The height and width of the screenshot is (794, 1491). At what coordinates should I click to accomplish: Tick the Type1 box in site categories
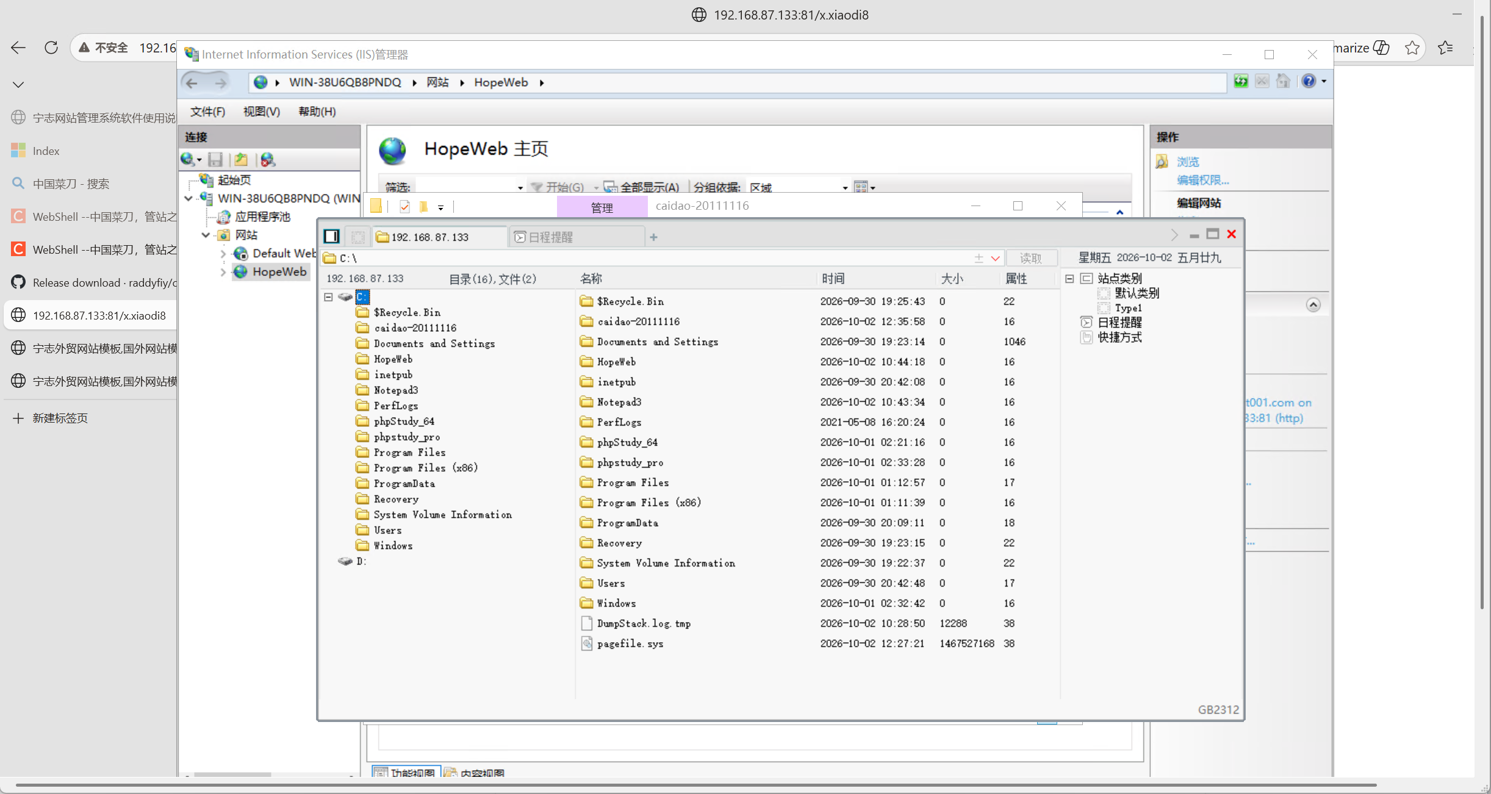(1103, 308)
